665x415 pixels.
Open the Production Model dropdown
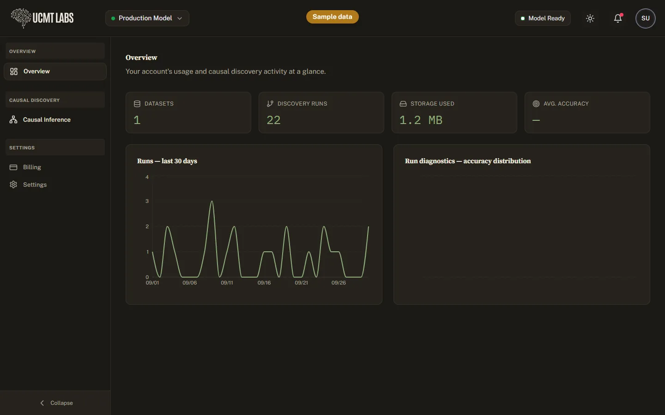point(147,18)
